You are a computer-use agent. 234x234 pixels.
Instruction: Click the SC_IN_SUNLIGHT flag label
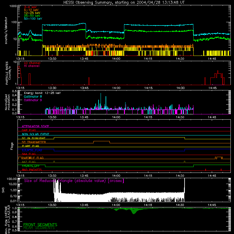click(x=34, y=138)
